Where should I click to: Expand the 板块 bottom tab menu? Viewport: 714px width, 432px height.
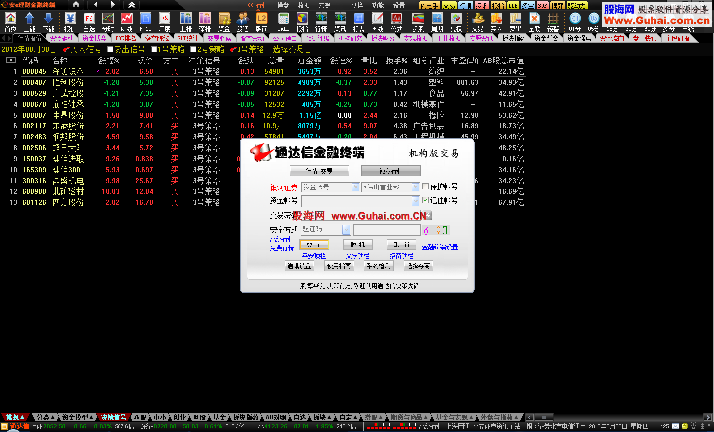(322, 417)
